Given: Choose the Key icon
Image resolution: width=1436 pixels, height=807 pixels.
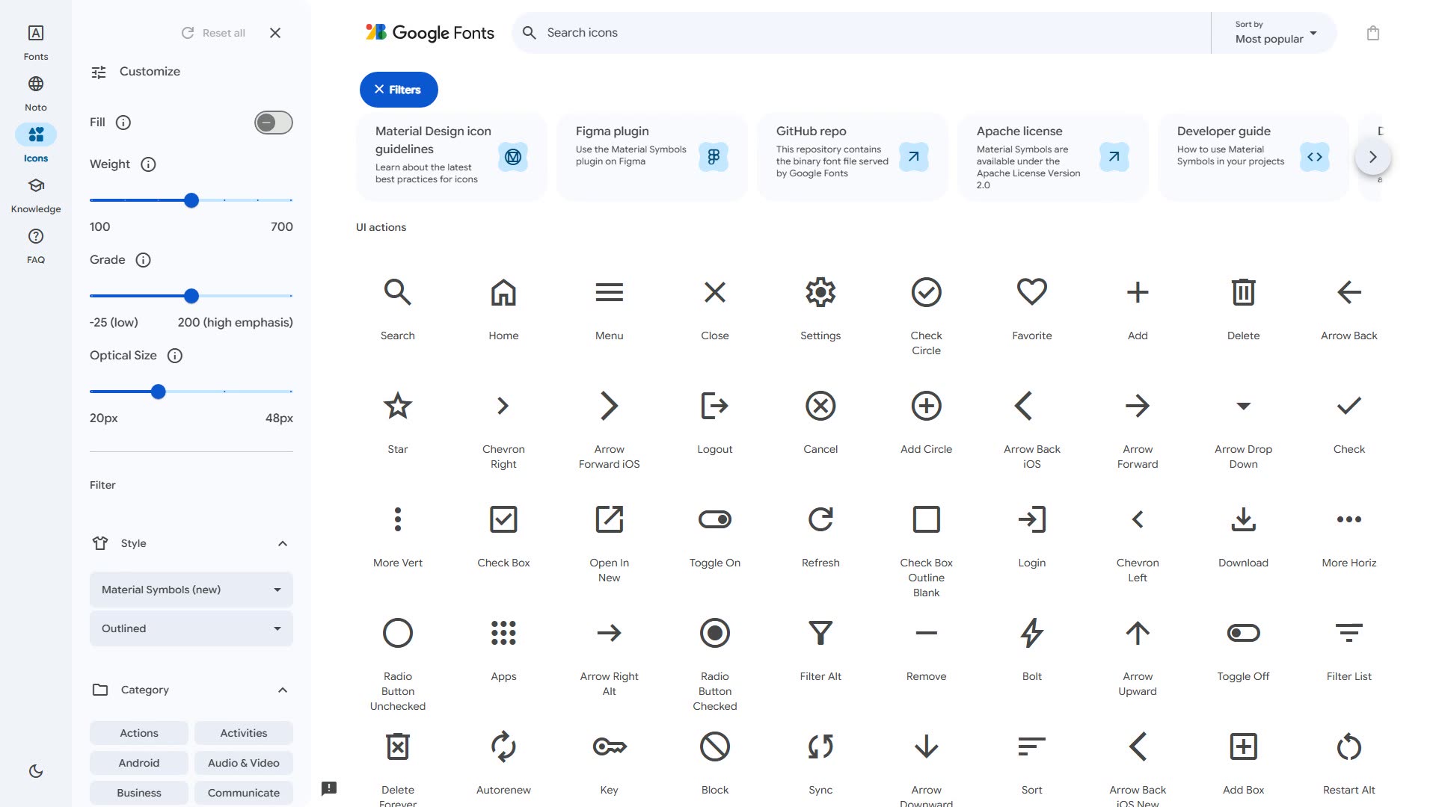Looking at the screenshot, I should 609,746.
